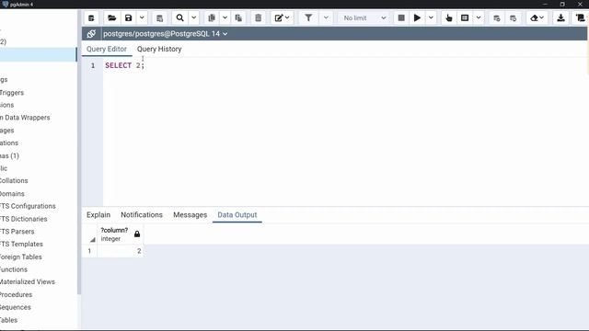Expand the save options dropdown arrow

[x=142, y=18]
